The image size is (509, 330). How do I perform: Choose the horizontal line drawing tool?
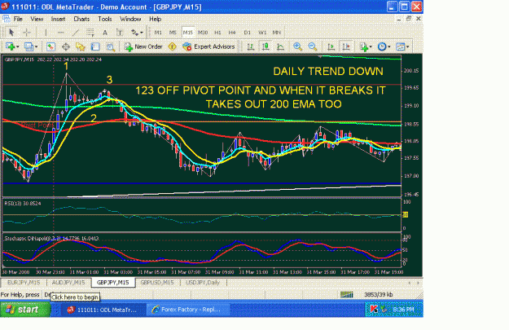[x=60, y=33]
